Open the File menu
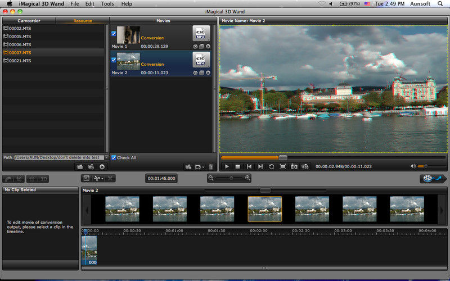Image resolution: width=450 pixels, height=281 pixels. [x=75, y=4]
